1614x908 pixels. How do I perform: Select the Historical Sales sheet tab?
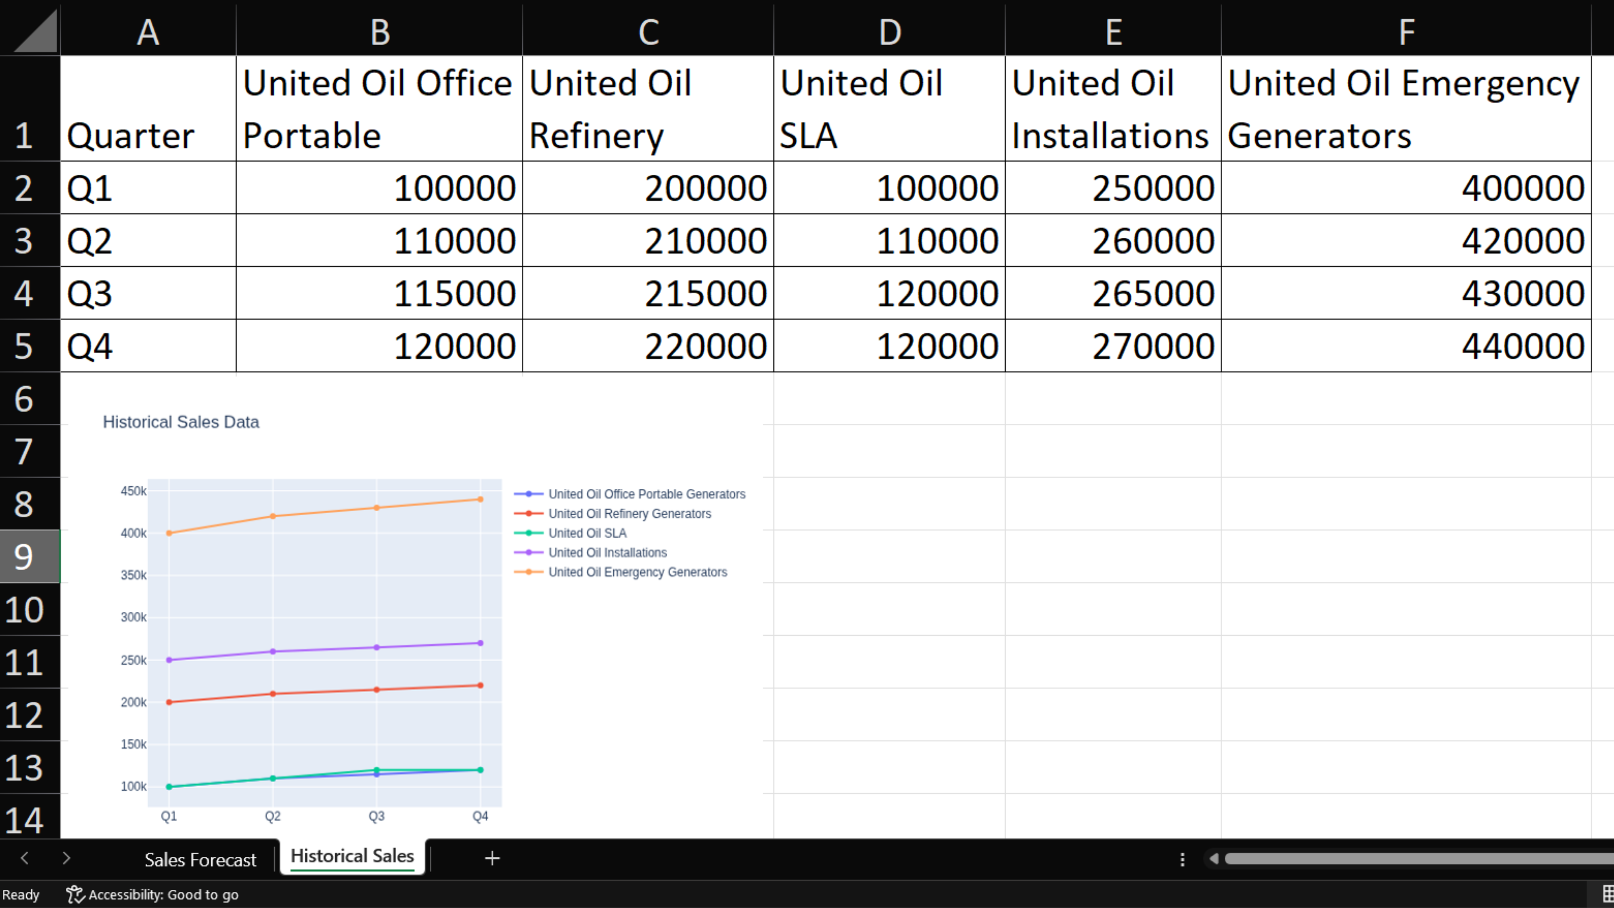pyautogui.click(x=351, y=856)
